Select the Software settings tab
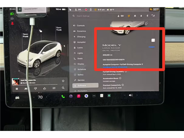 click(85, 86)
